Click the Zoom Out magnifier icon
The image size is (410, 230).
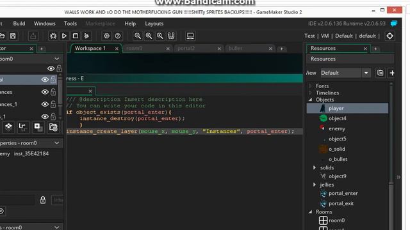point(138,36)
